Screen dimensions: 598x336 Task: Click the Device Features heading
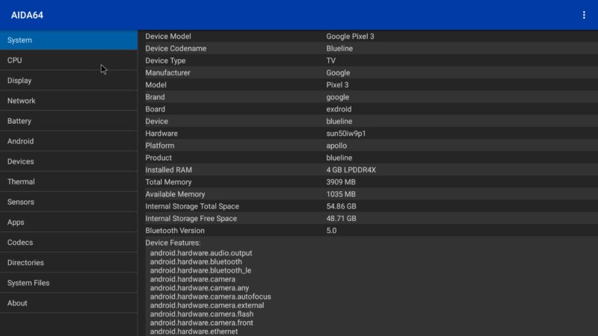pyautogui.click(x=173, y=243)
